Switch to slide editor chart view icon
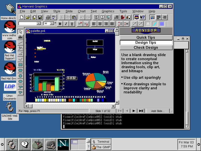Screen dimensions: 201x151 coord(153,17)
